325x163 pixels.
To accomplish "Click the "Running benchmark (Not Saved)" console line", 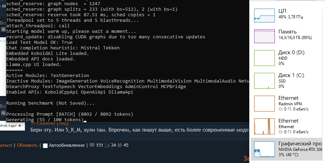I will pyautogui.click(x=50, y=103).
